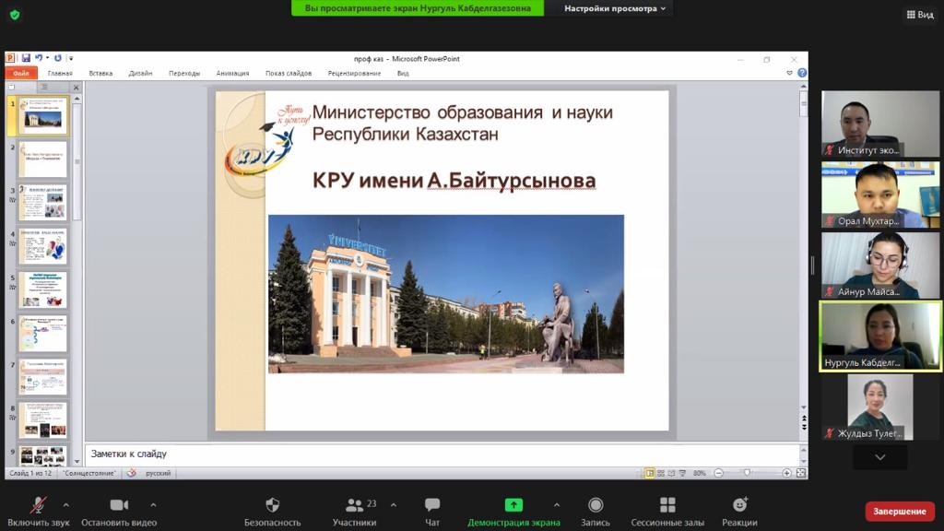
Task: Switch to Slide Sorter view icon
Action: click(x=661, y=473)
